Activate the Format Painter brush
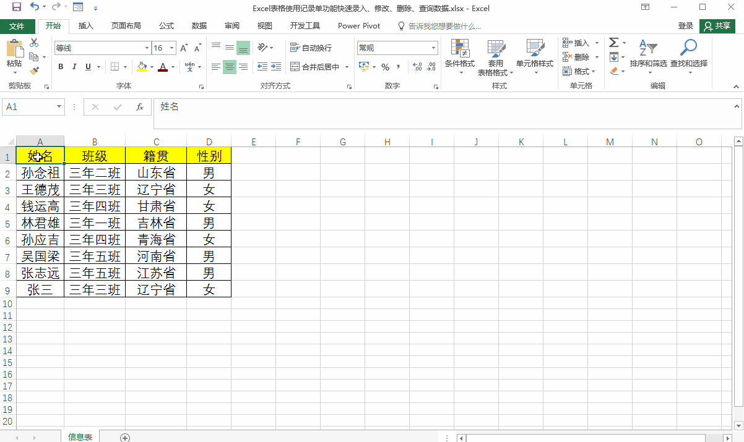 tap(35, 70)
